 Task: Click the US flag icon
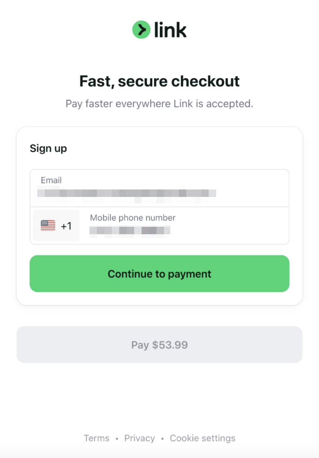[x=48, y=226]
